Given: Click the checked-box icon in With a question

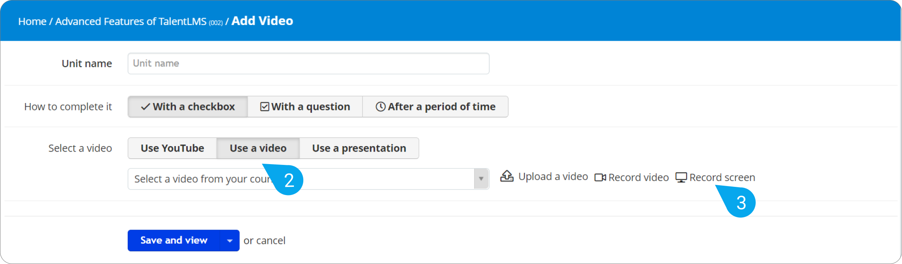Looking at the screenshot, I should 265,107.
